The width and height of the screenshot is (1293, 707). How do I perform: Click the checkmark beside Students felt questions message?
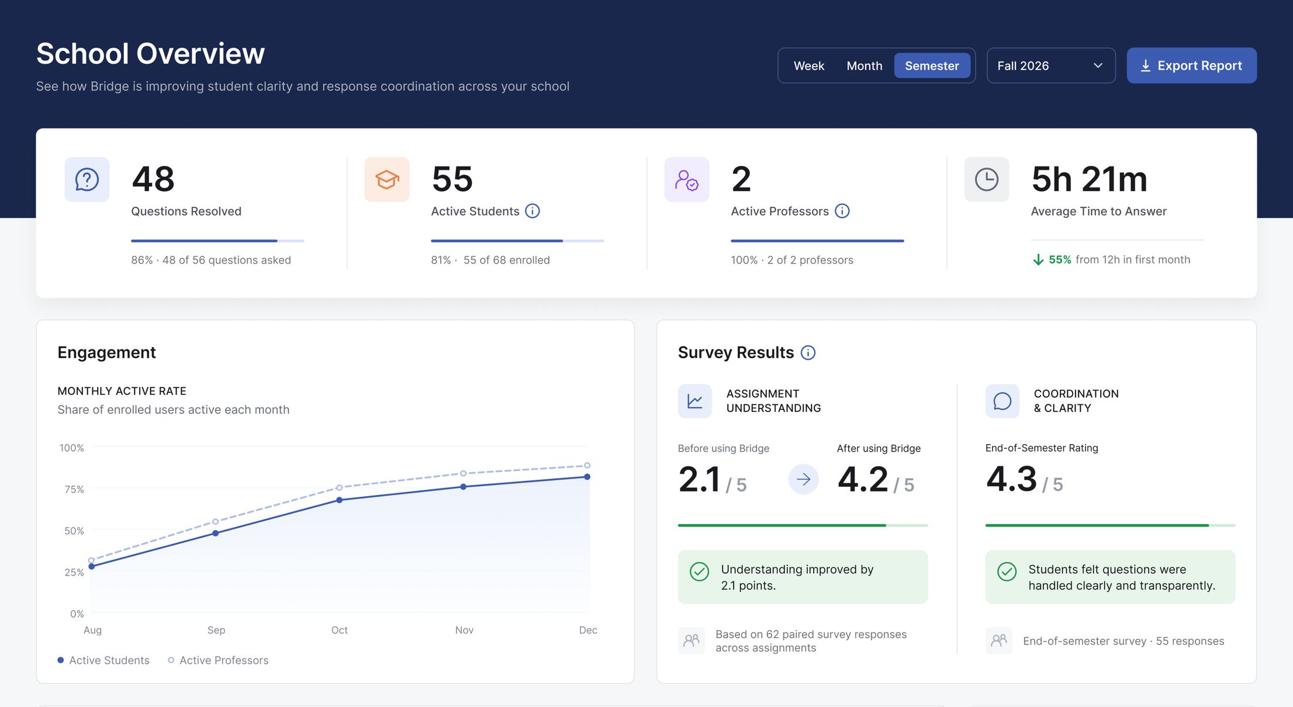tap(1007, 571)
